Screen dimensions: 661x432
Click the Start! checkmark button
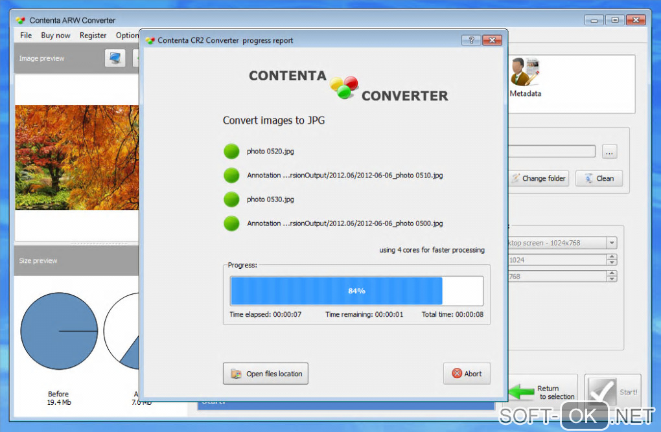point(612,392)
